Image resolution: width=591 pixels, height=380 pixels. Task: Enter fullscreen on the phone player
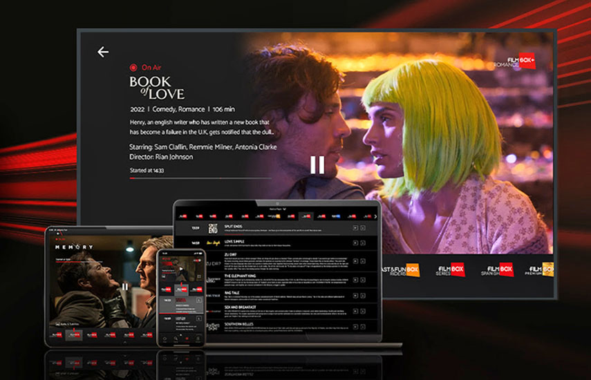[198, 276]
